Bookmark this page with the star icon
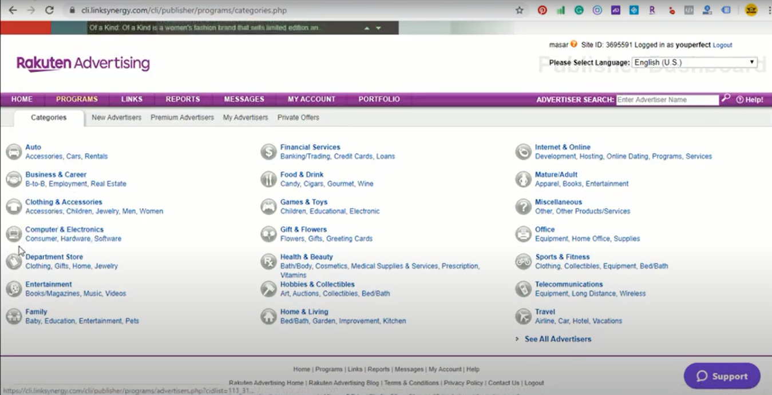The width and height of the screenshot is (772, 395). tap(520, 10)
